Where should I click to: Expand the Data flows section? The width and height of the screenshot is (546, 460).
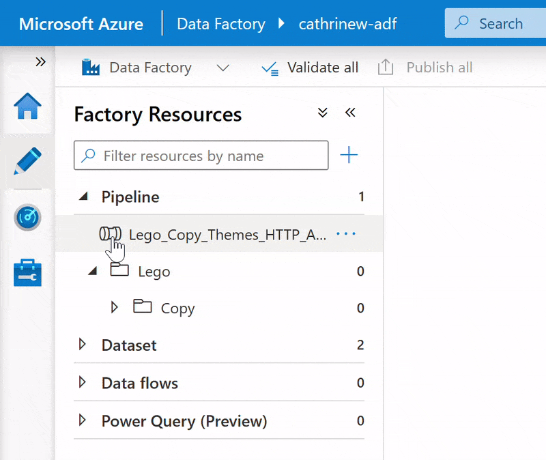coord(83,382)
